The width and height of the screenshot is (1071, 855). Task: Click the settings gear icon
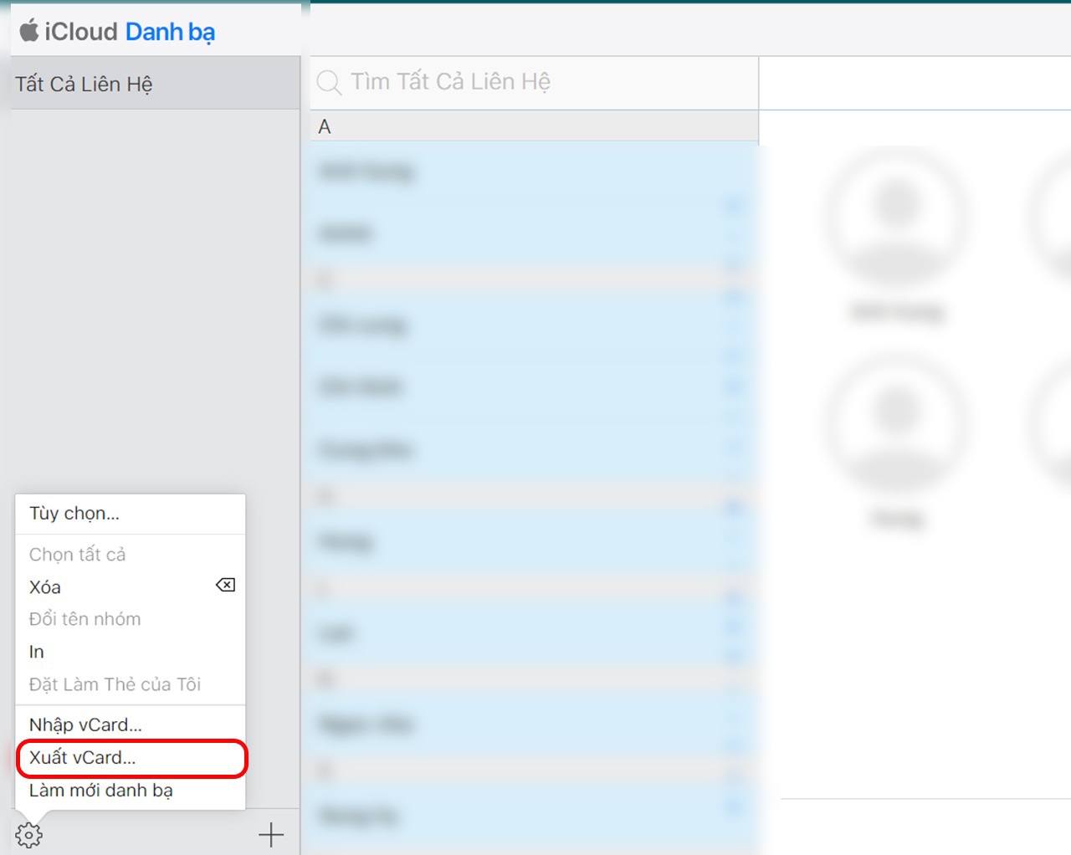point(28,834)
